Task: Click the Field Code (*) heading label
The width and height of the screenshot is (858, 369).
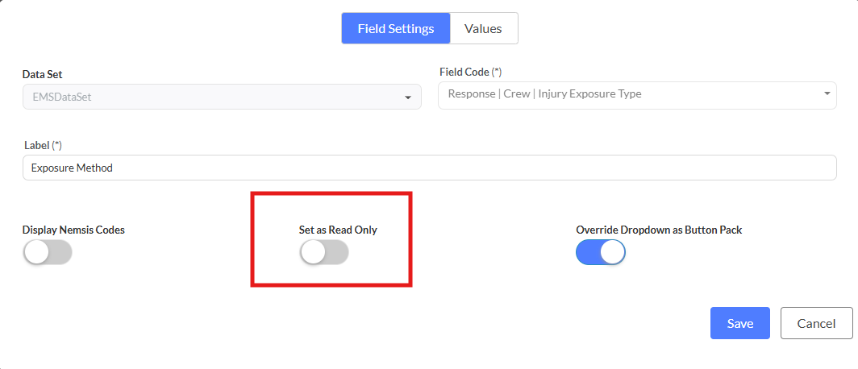Action: point(471,72)
